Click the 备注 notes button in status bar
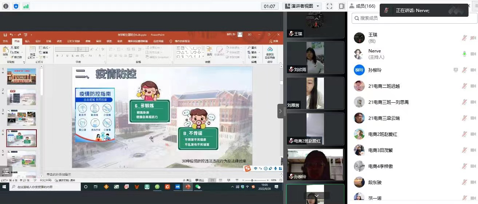The width and height of the screenshot is (478, 204). tap(187, 180)
